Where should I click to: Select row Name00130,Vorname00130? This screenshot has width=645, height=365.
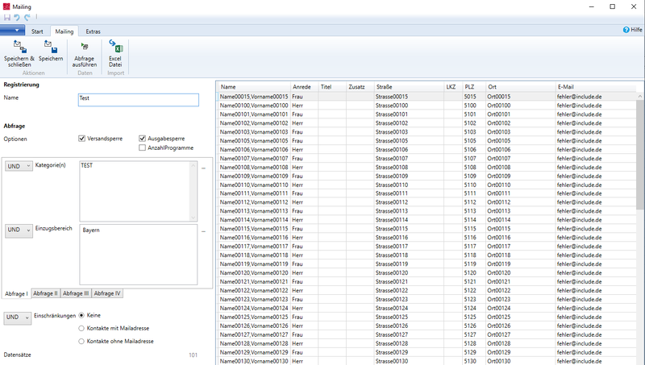pos(427,361)
